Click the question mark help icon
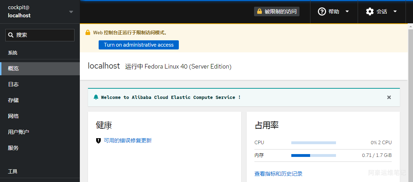The width and height of the screenshot is (413, 182). 322,12
